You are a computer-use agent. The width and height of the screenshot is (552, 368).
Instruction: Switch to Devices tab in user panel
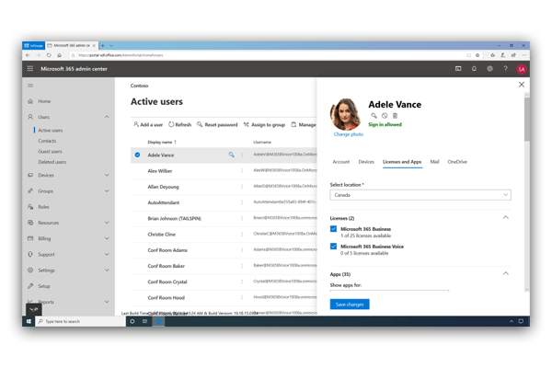(366, 162)
